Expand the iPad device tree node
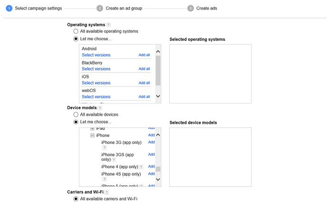This screenshot has width=333, height=217. 92,129
